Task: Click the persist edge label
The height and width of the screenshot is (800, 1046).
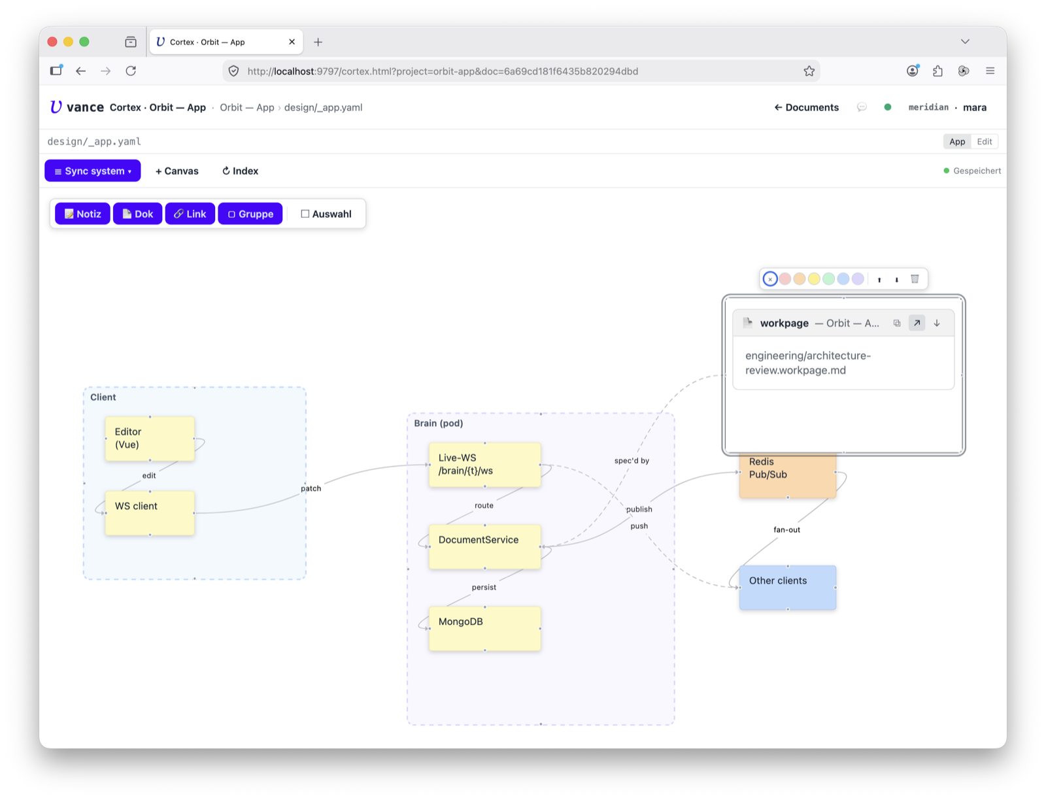Action: point(484,587)
